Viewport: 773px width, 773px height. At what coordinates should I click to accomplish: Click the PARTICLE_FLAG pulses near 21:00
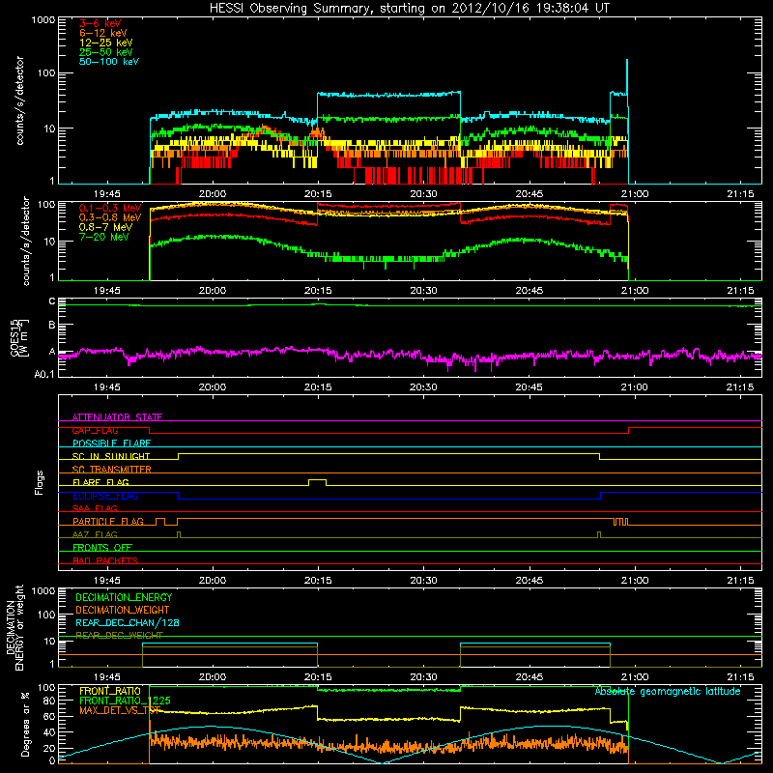(620, 522)
